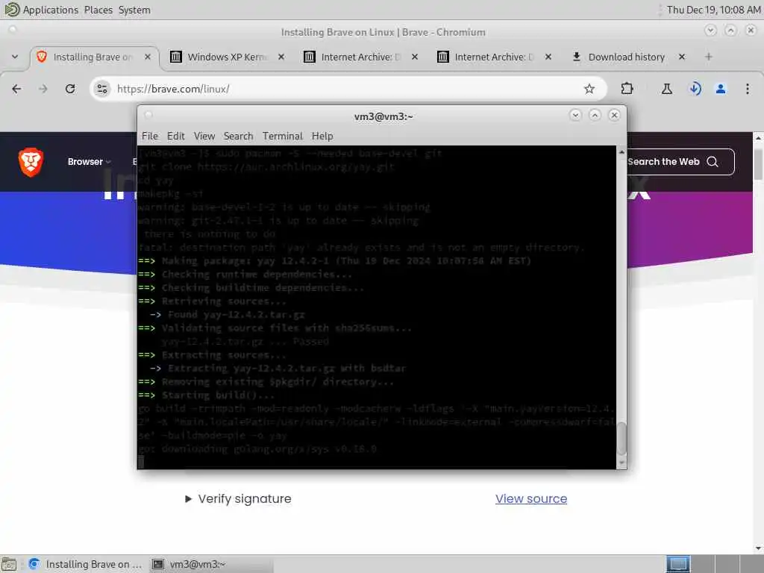Click "Starting build()..." terminal line
764x573 pixels.
(x=218, y=395)
